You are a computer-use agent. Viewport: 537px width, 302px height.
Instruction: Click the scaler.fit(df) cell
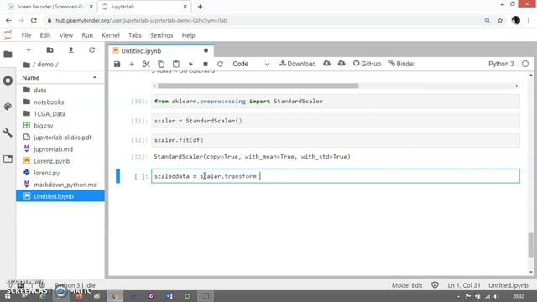336,140
